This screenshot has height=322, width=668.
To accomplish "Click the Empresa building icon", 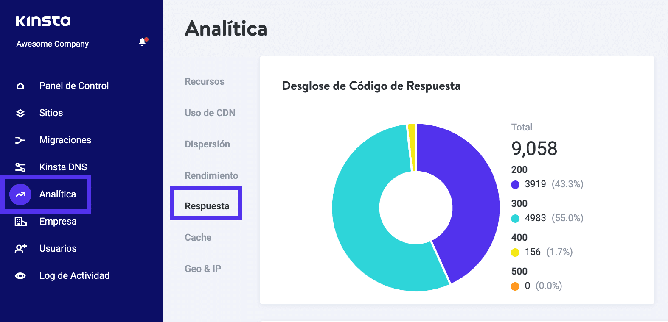I will 20,222.
